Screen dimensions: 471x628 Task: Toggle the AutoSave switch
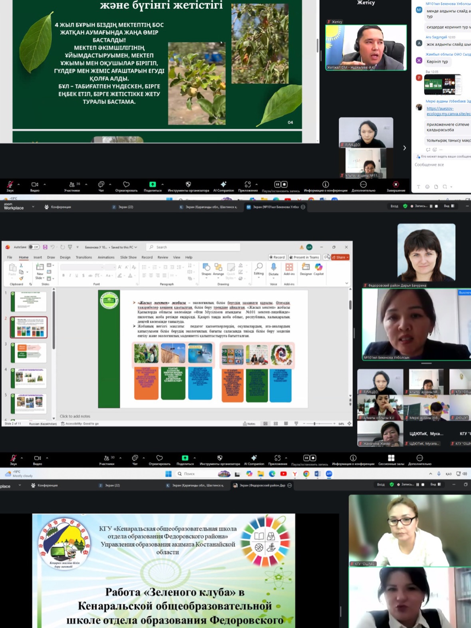coord(34,247)
